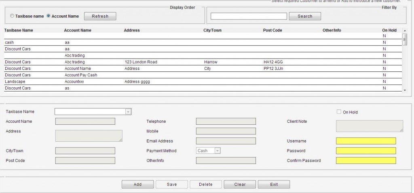Select the Account Pay Cash row
Viewport: 414px width, 193px height.
[203, 75]
